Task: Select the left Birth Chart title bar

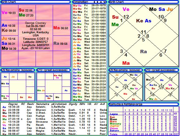Action: tap(36, 2)
